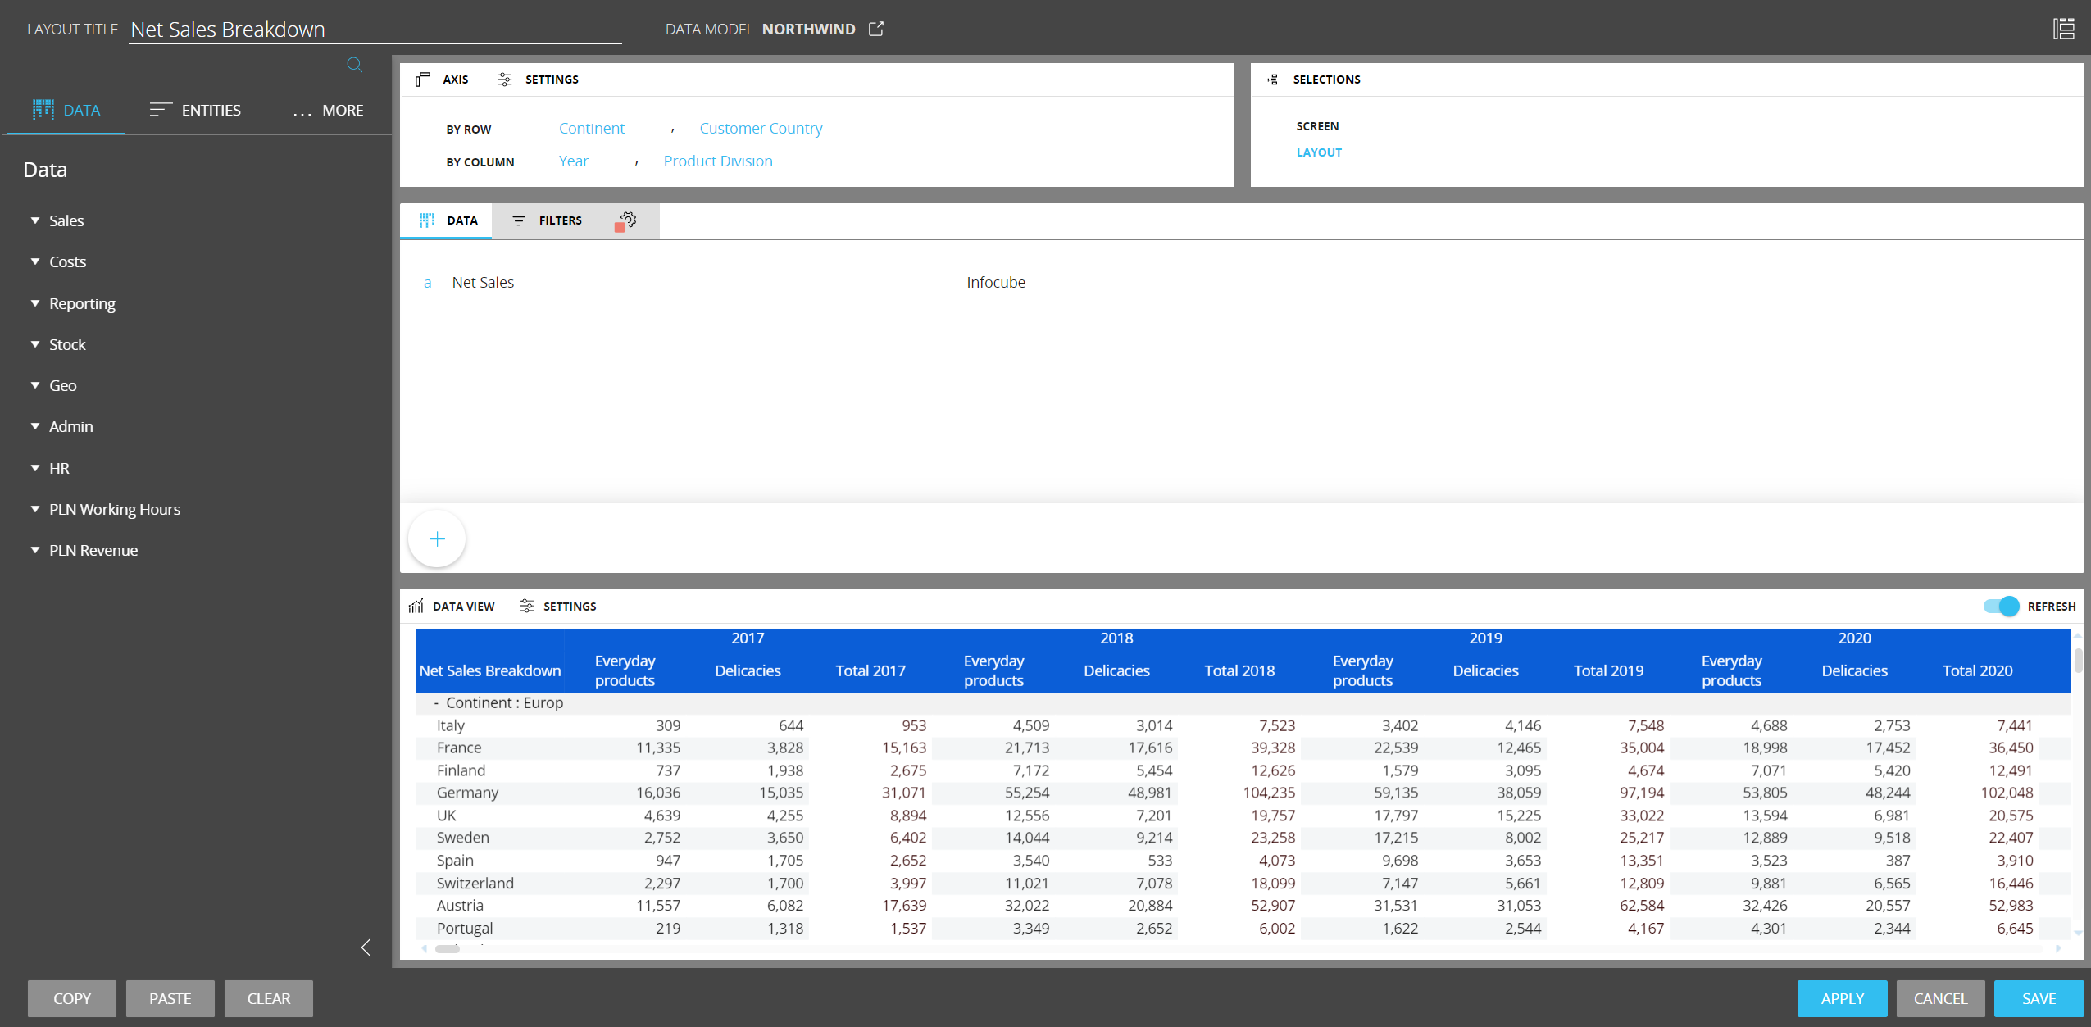Click the layout panel icon top right
Viewport: 2091px width, 1027px height.
click(2063, 29)
